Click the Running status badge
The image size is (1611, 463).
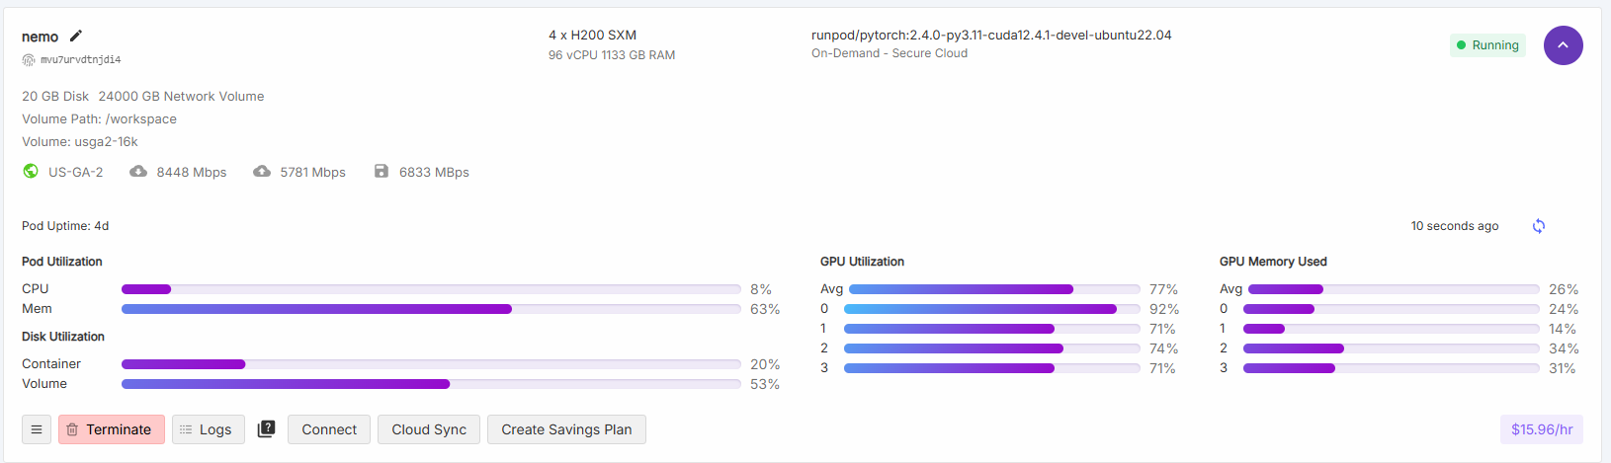(x=1487, y=45)
